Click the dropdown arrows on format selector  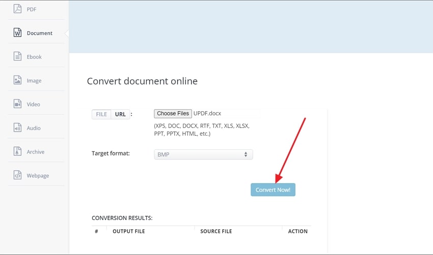click(x=246, y=155)
